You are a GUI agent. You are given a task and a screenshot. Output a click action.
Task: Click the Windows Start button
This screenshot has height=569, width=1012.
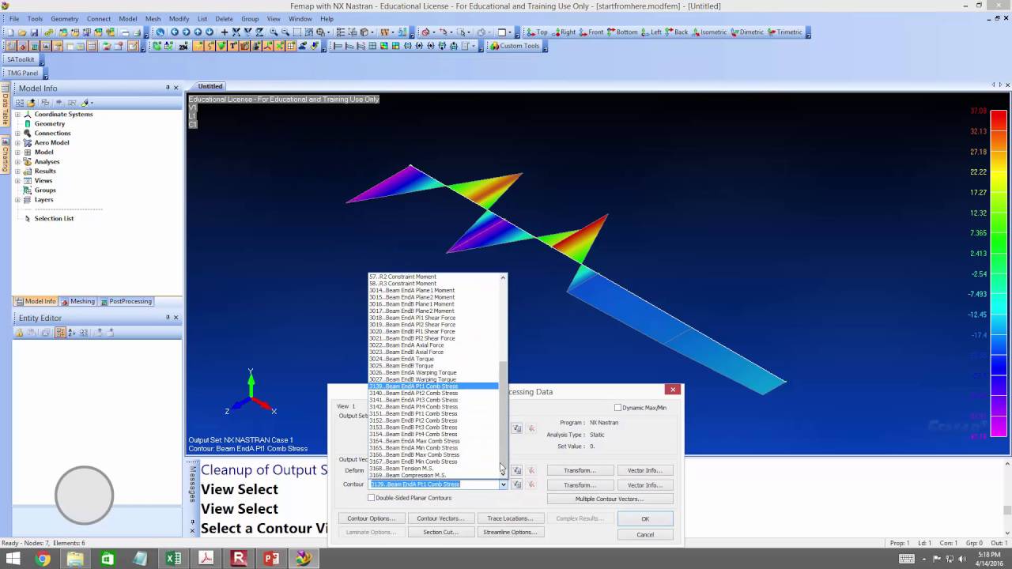click(13, 559)
